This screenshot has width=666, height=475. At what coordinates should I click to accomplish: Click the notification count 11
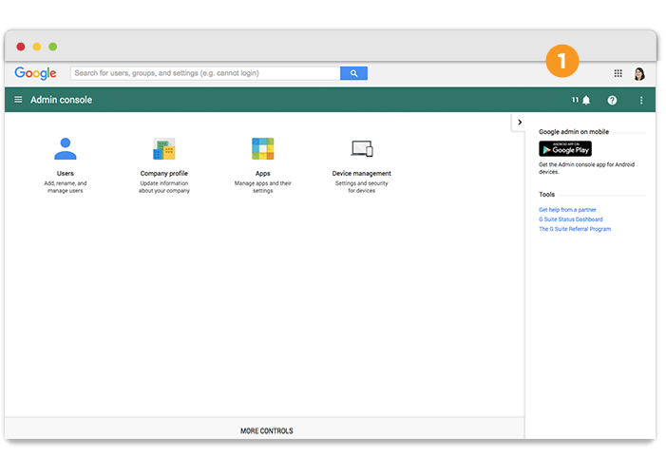pyautogui.click(x=575, y=100)
